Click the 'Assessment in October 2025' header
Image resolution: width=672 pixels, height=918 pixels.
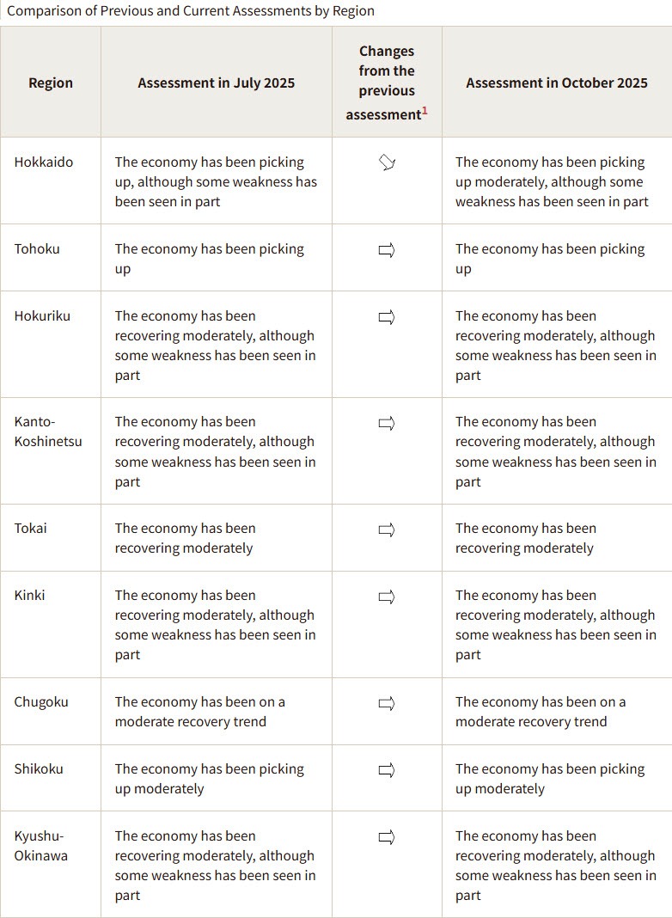tap(557, 83)
